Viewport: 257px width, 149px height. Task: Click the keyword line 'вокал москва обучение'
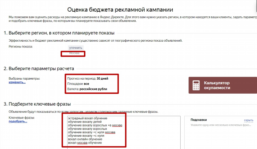[x=85, y=143]
